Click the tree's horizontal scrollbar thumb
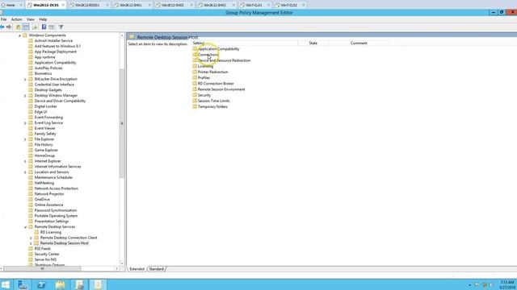The height and width of the screenshot is (290, 517). coord(42,269)
